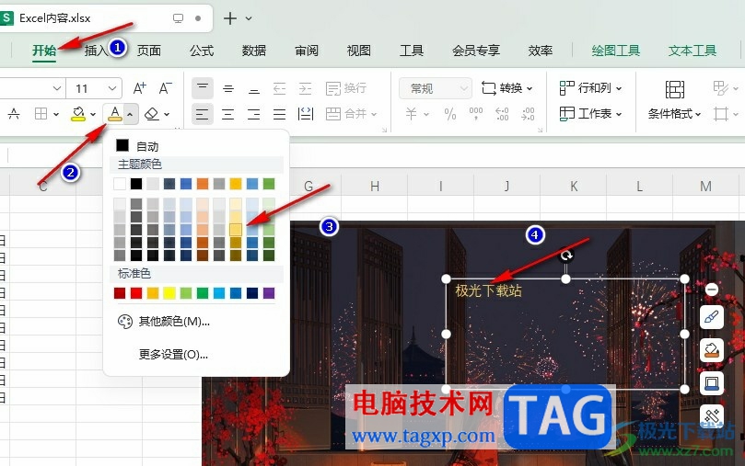This screenshot has height=466, width=745.
Task: Click the decrease indent icon
Action: 279,88
